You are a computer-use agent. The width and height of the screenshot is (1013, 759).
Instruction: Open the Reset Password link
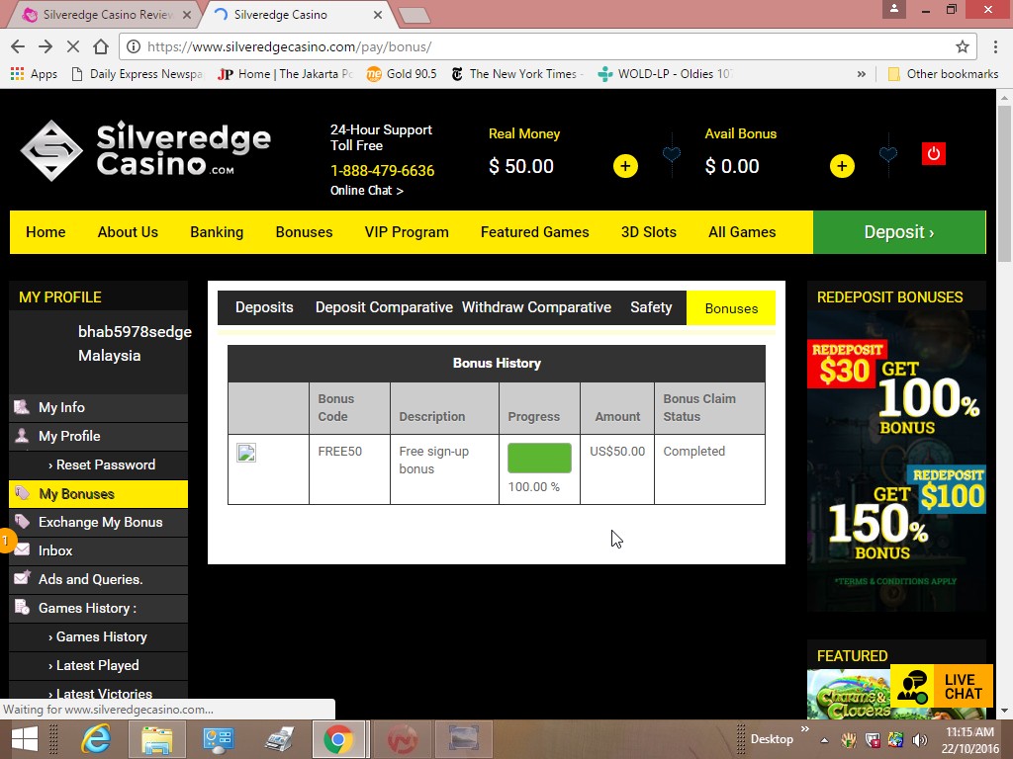[102, 464]
